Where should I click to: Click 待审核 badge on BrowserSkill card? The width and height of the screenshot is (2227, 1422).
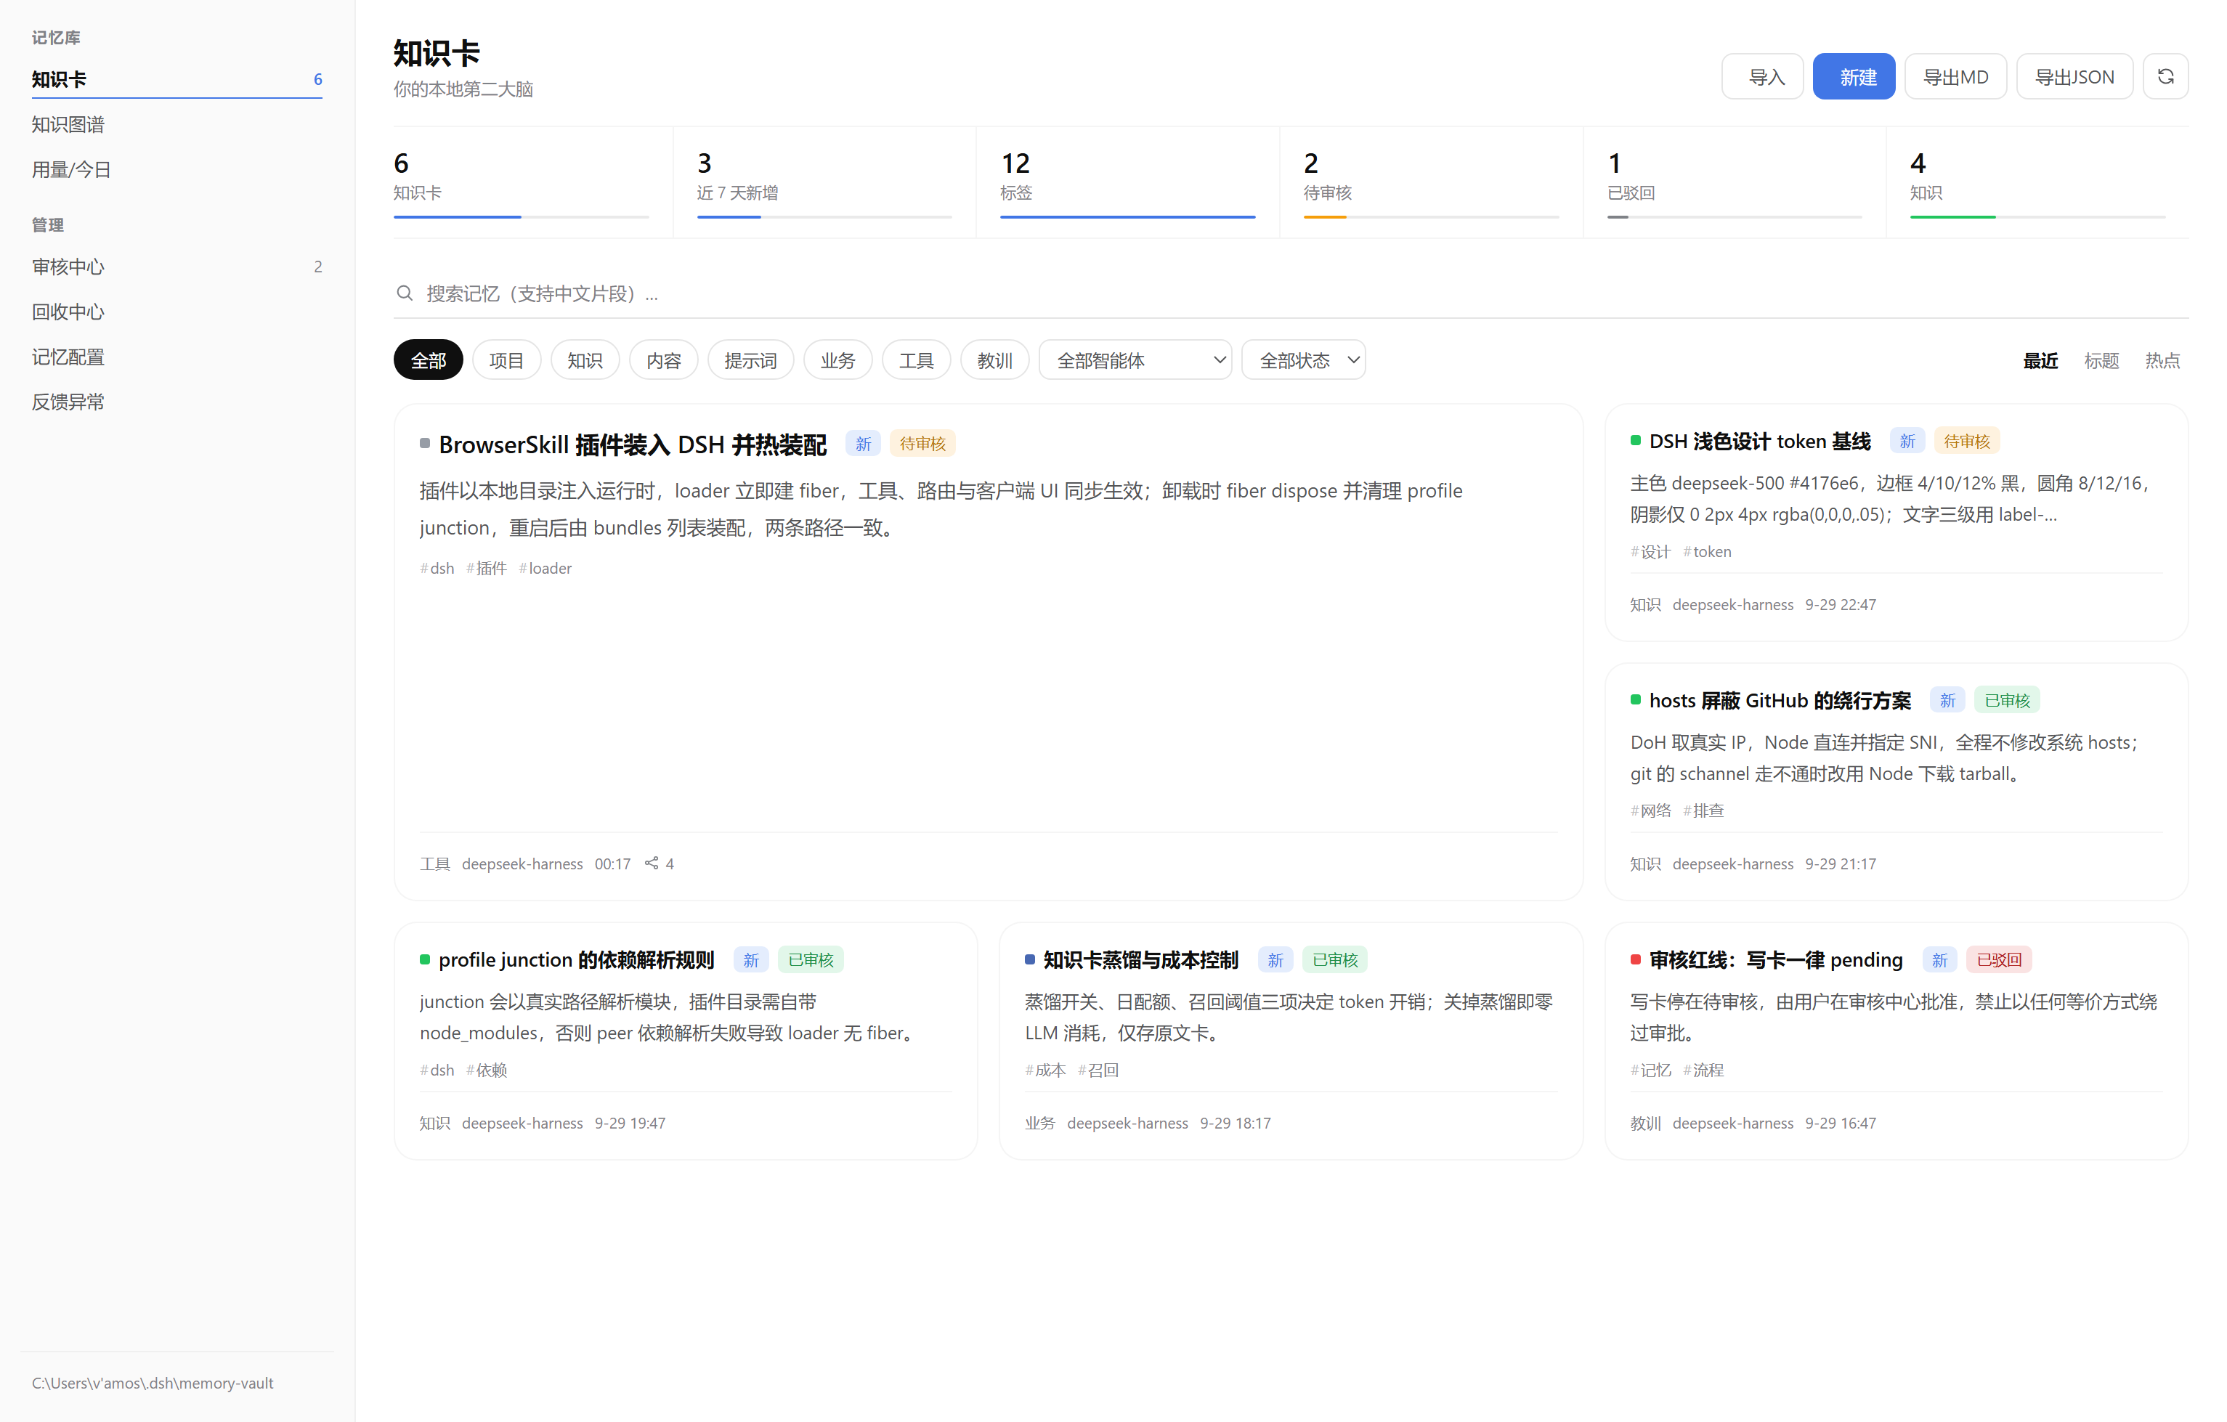click(922, 444)
